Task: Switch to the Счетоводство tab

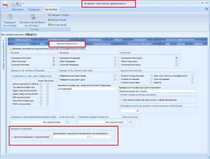Action: [140, 40]
